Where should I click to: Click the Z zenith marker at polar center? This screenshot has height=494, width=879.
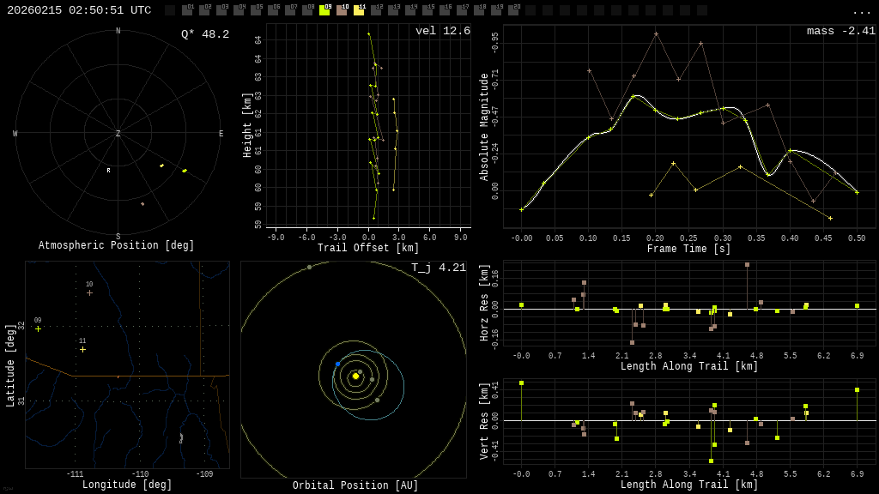click(x=118, y=134)
